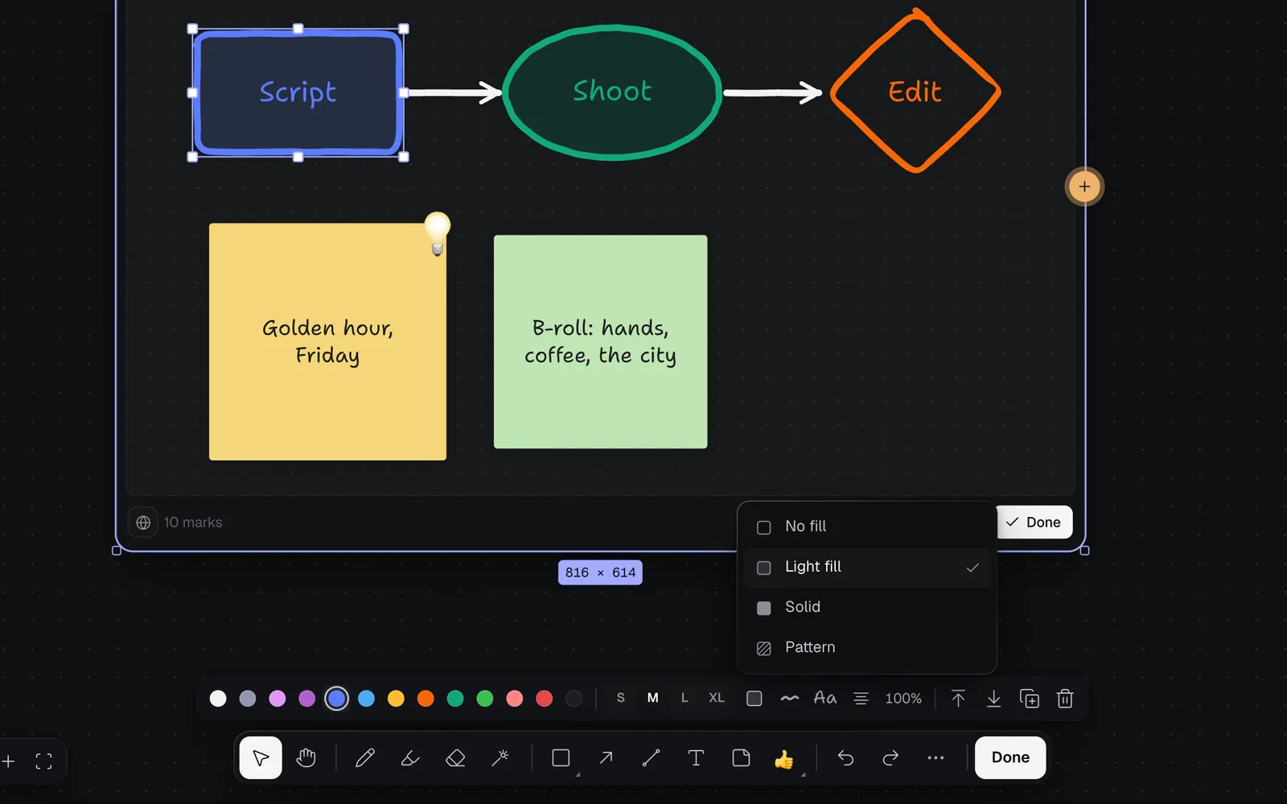Open the thumbs-up emoji stamp tool
The image size is (1287, 804).
pos(783,758)
